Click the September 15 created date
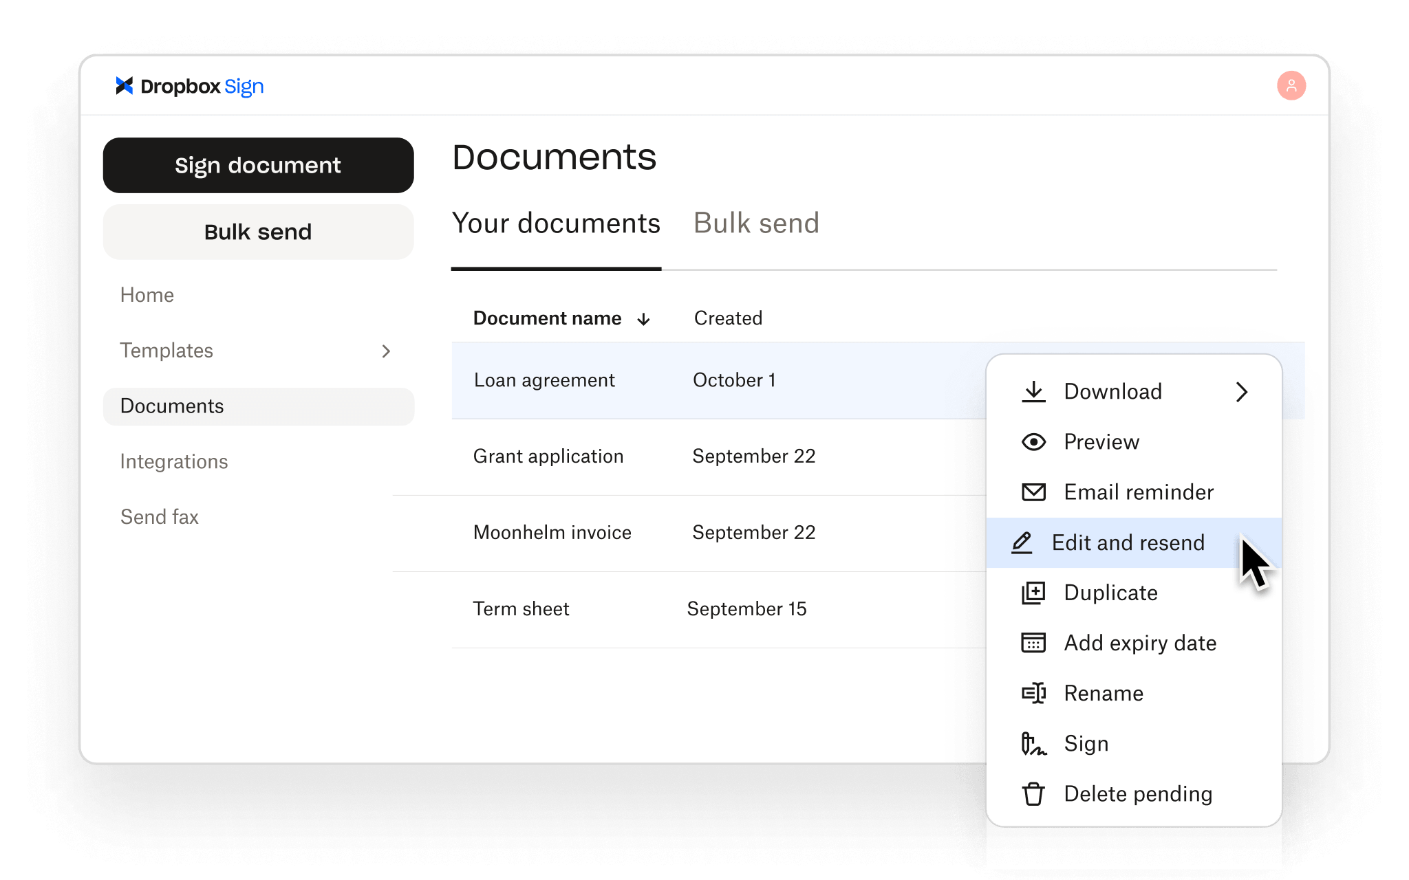This screenshot has width=1409, height=880. pyautogui.click(x=746, y=609)
